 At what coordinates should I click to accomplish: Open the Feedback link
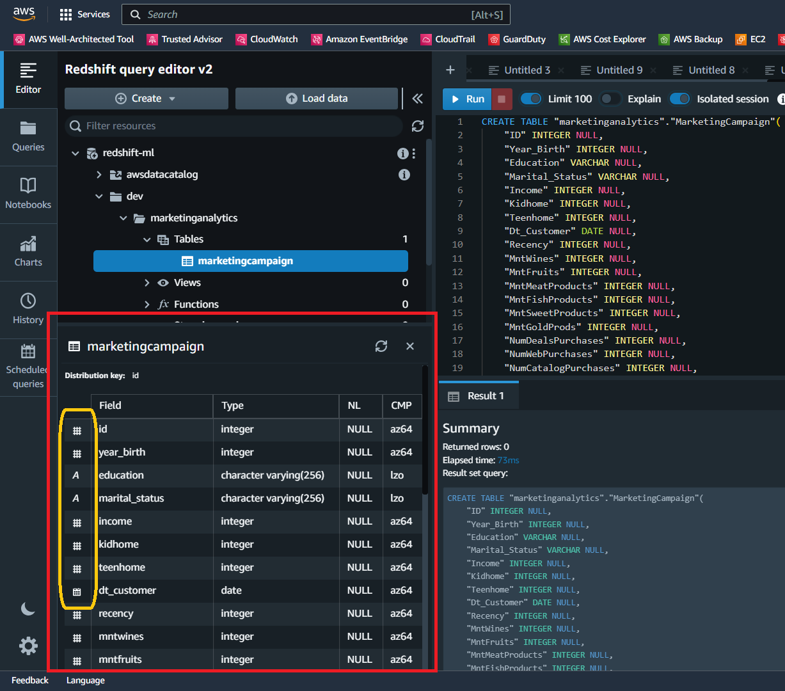coord(30,680)
